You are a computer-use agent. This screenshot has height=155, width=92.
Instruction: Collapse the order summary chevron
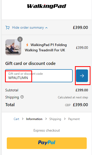click(x=46, y=28)
